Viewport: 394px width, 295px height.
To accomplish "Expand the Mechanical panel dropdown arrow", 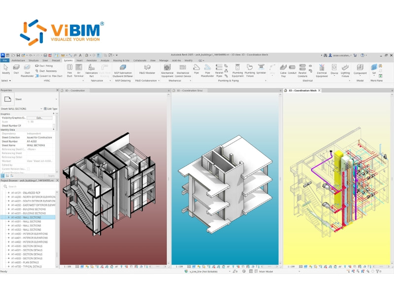I will [190, 81].
